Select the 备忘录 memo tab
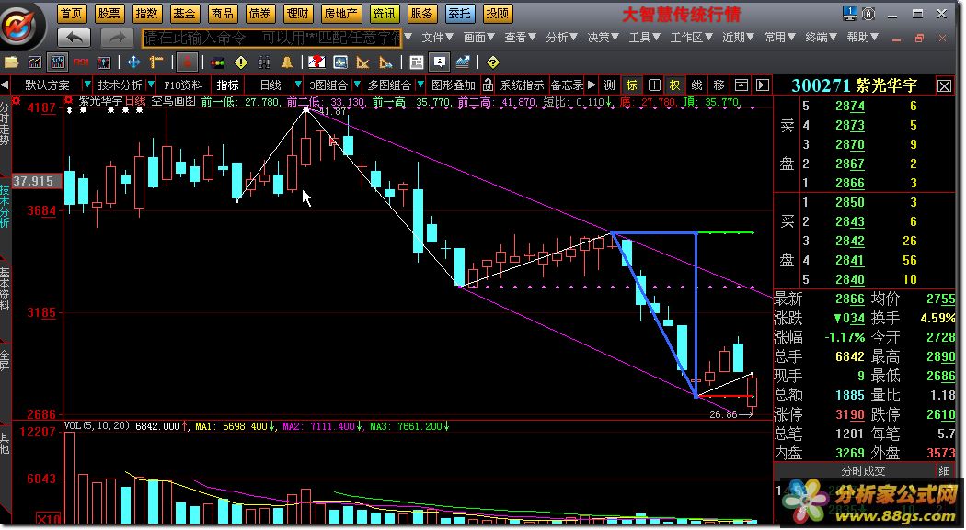 pyautogui.click(x=567, y=85)
